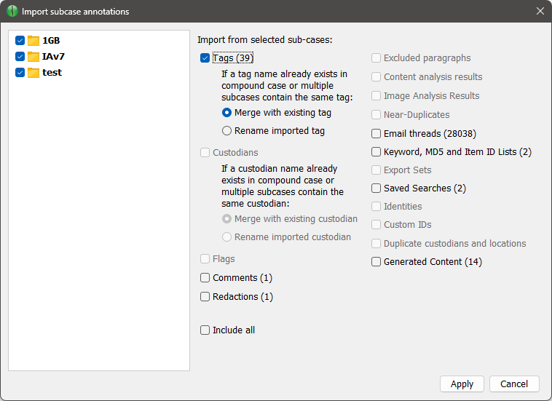Enable Saved Searches (2) checkbox
The width and height of the screenshot is (552, 401).
tap(376, 188)
